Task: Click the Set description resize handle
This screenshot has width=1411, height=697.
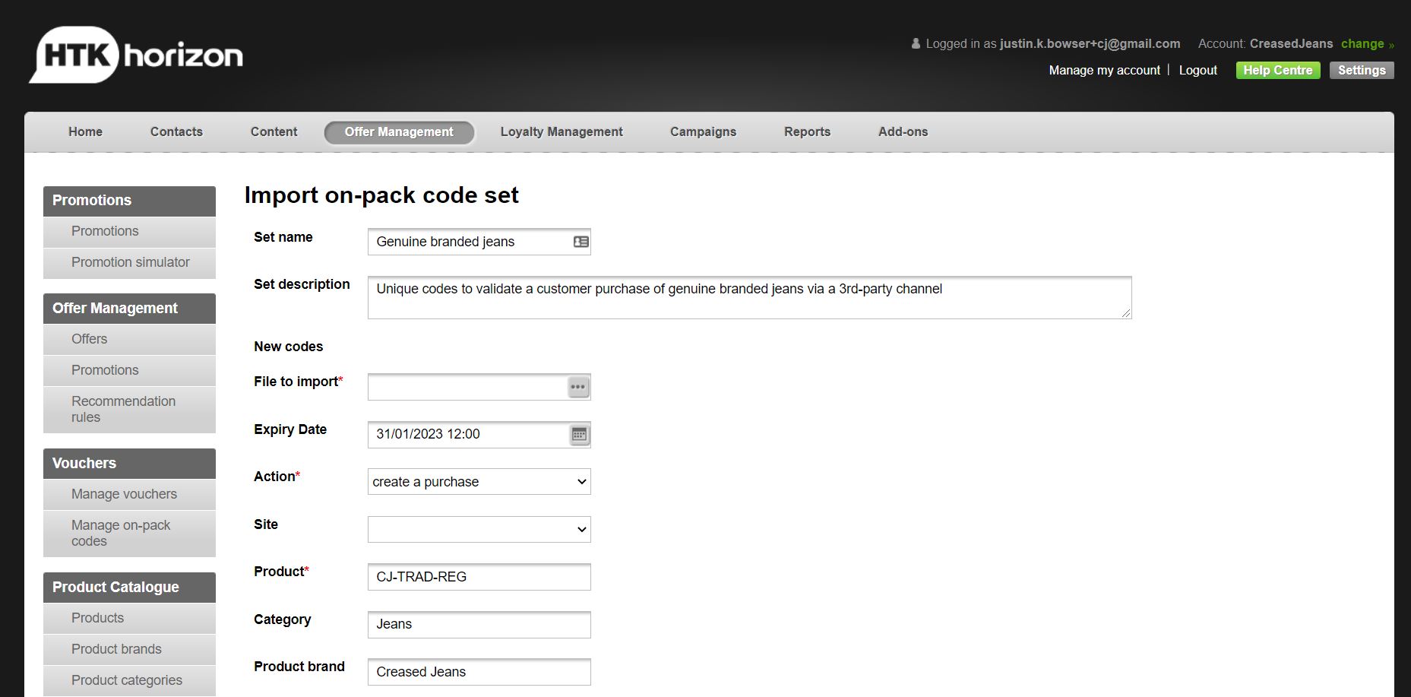Action: [x=1126, y=313]
